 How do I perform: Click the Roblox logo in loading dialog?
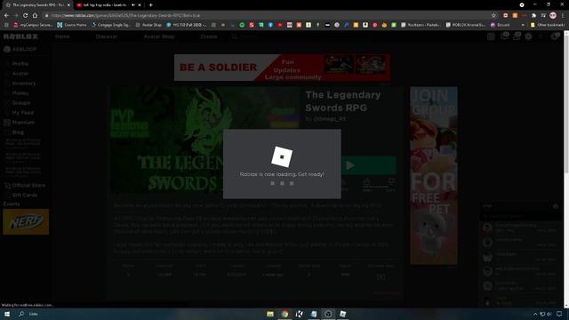tap(282, 156)
